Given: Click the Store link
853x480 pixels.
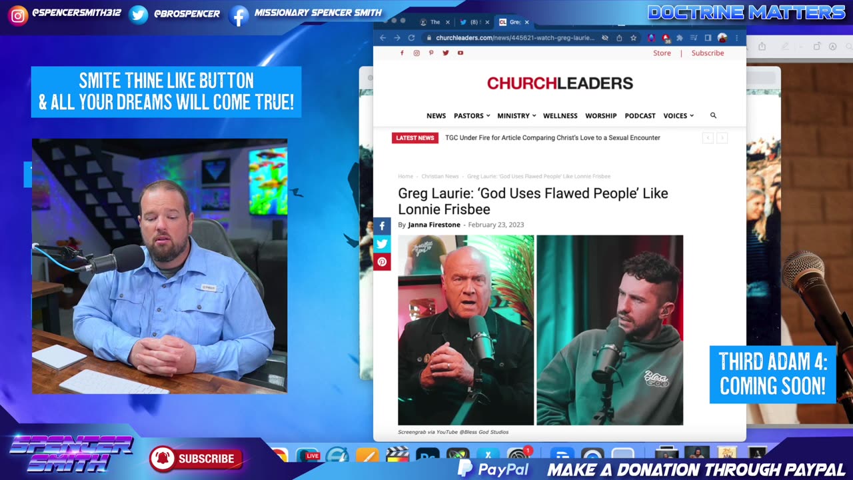Looking at the screenshot, I should pos(662,53).
